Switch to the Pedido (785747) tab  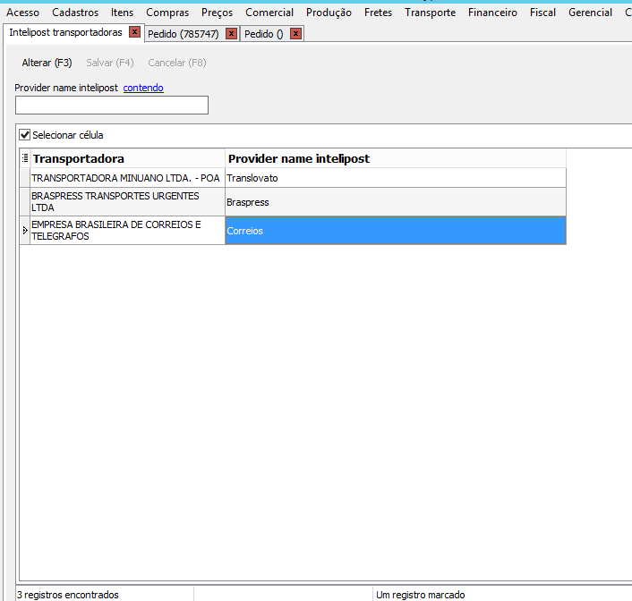coord(184,34)
